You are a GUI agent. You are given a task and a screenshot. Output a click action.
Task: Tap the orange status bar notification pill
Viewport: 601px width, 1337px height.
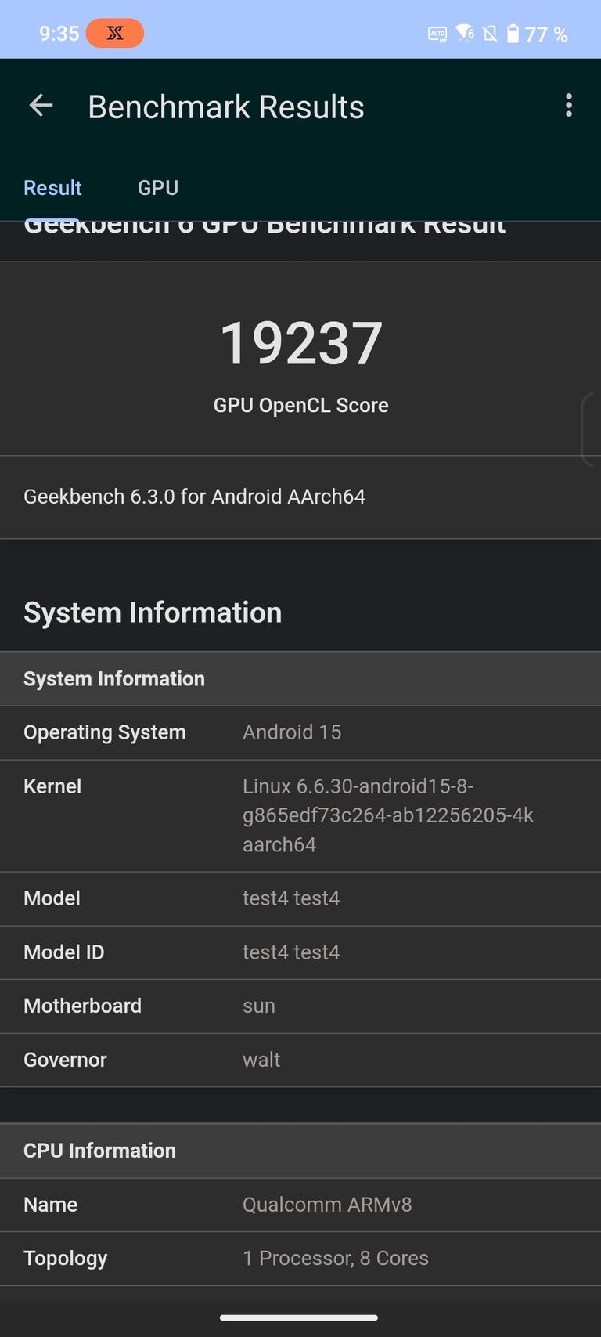116,33
